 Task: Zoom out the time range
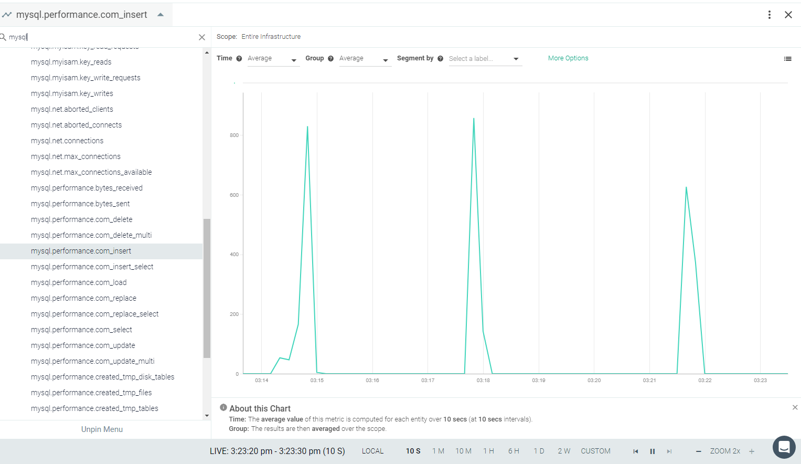click(699, 451)
